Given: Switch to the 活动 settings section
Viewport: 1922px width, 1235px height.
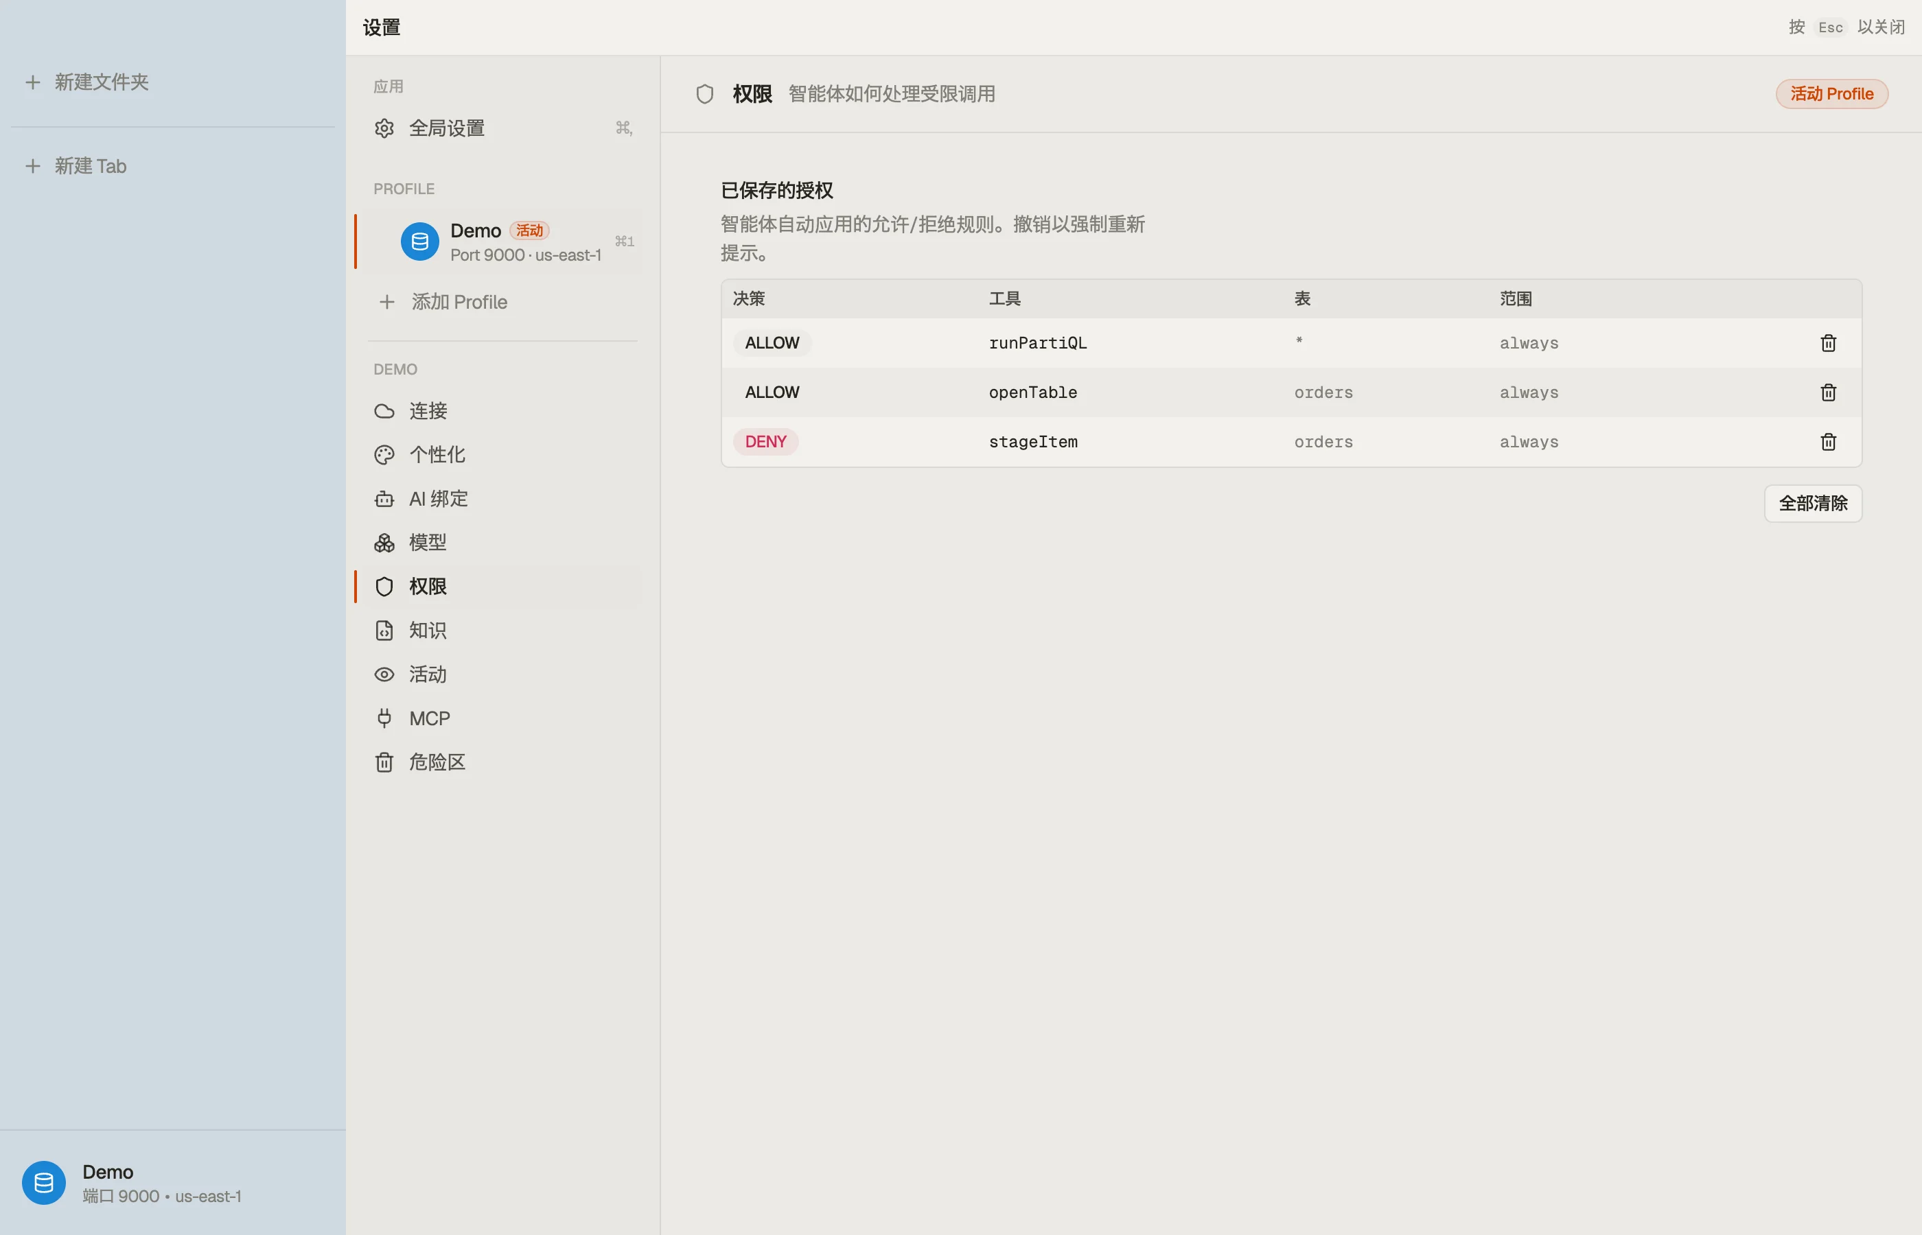Looking at the screenshot, I should 503,674.
